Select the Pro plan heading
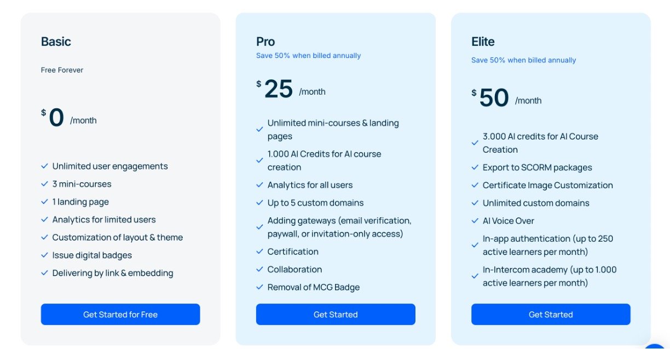The width and height of the screenshot is (670, 349). 265,42
